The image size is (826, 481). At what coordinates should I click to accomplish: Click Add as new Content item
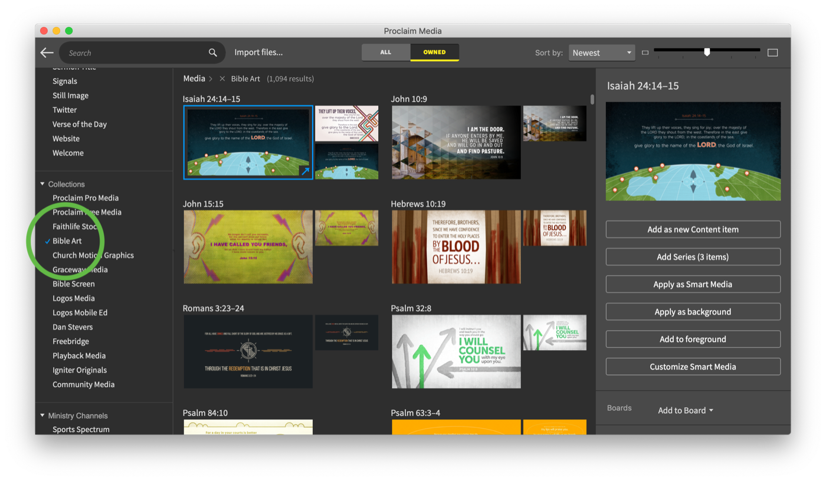click(693, 229)
